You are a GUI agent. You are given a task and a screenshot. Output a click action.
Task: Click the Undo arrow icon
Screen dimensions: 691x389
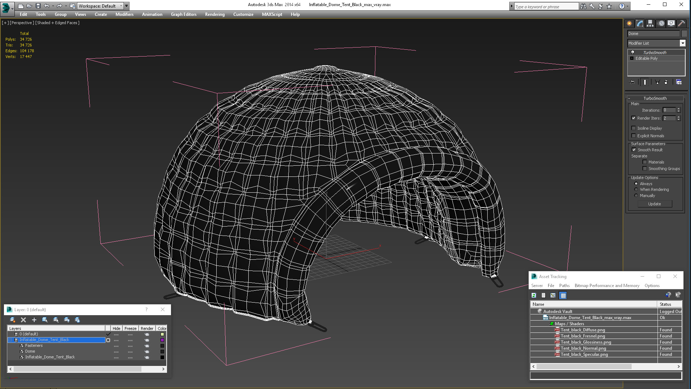(46, 6)
